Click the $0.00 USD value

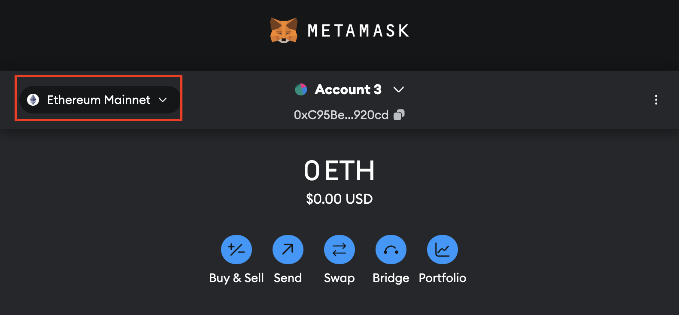(x=339, y=199)
